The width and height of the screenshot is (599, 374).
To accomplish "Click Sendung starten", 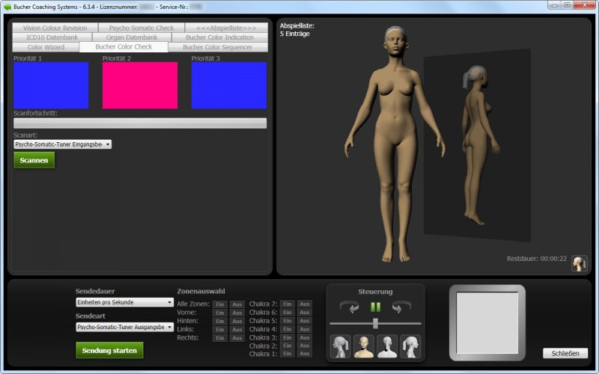I will pyautogui.click(x=109, y=350).
